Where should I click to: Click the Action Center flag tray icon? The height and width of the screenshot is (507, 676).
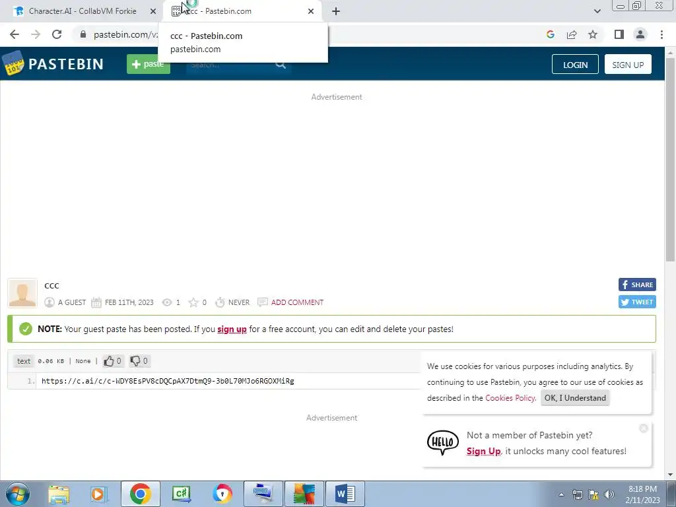tap(593, 494)
